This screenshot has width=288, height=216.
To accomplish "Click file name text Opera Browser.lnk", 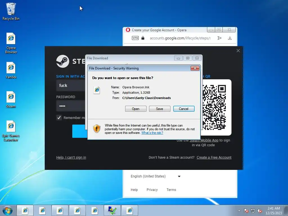I will click(x=136, y=87).
